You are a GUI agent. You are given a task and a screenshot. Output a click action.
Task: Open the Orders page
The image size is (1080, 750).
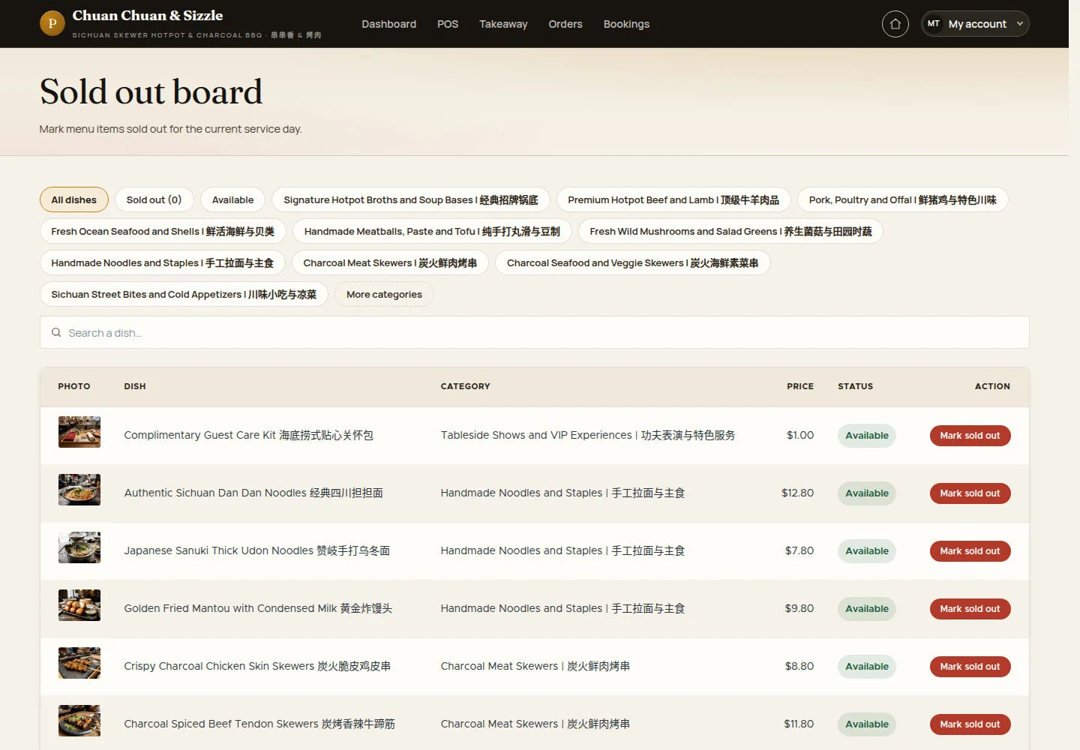(565, 24)
